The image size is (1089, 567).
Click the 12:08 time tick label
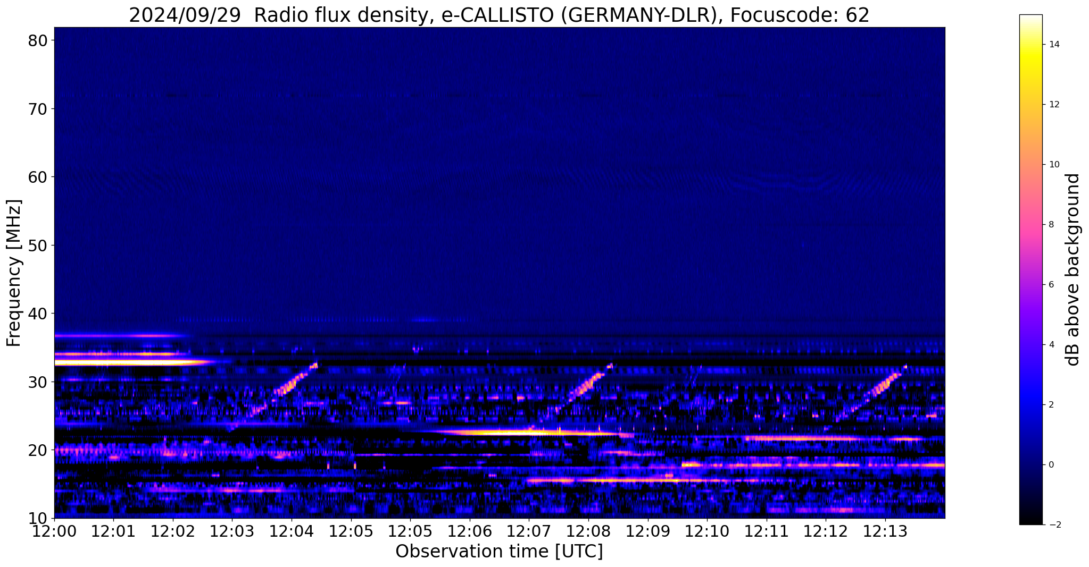[x=588, y=531]
